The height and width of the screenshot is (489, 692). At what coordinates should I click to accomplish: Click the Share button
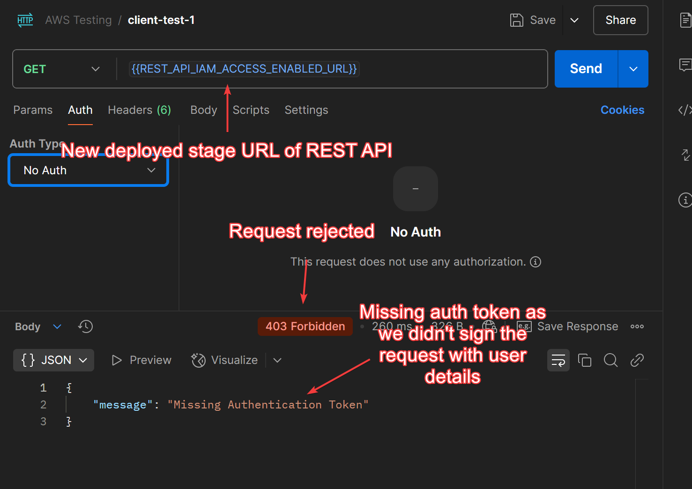pos(620,20)
